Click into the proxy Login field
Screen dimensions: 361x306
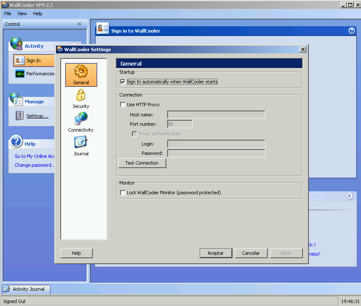coord(216,144)
